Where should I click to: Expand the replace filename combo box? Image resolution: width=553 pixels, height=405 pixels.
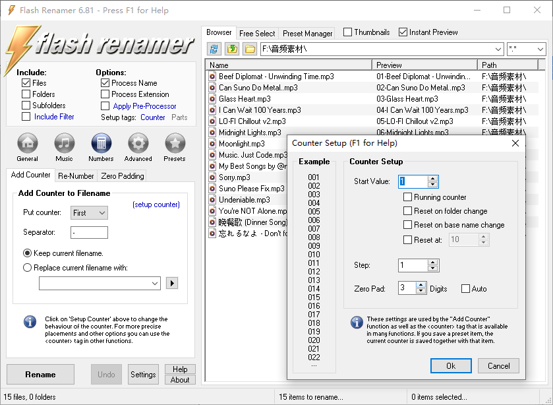[x=154, y=283]
